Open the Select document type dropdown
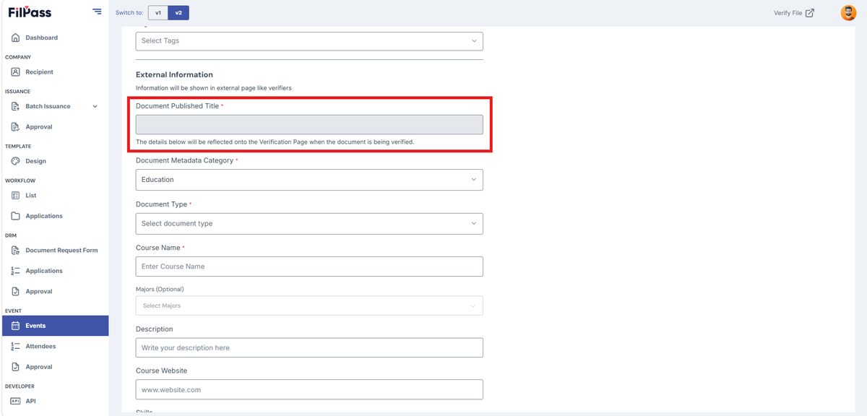 click(x=309, y=223)
